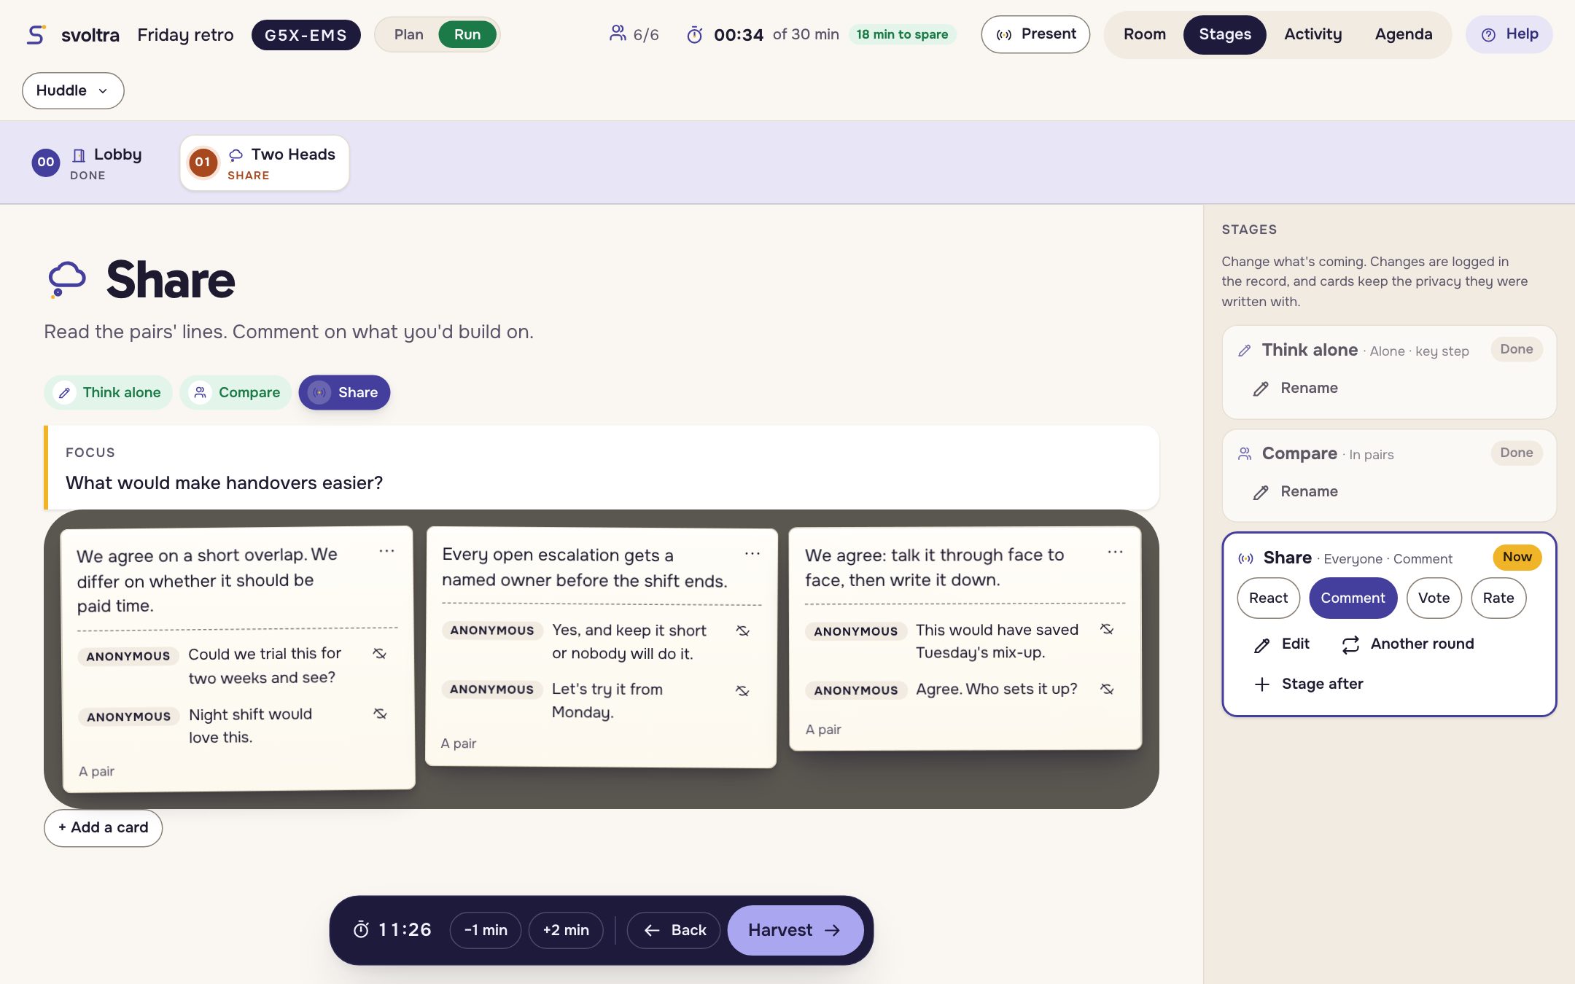The width and height of the screenshot is (1575, 984).
Task: Open the Stages tab
Action: pyautogui.click(x=1224, y=34)
